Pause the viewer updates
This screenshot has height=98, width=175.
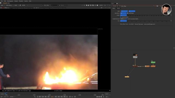tap(97, 5)
